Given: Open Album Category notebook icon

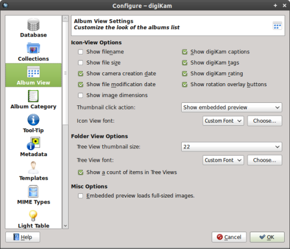Looking at the screenshot, I should point(33,96).
